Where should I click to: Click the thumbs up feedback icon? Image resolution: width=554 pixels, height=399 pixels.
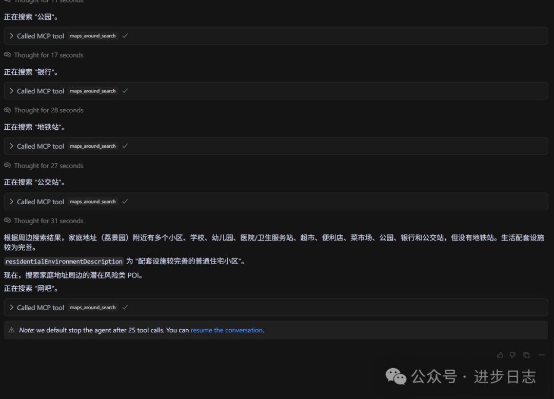(500, 355)
